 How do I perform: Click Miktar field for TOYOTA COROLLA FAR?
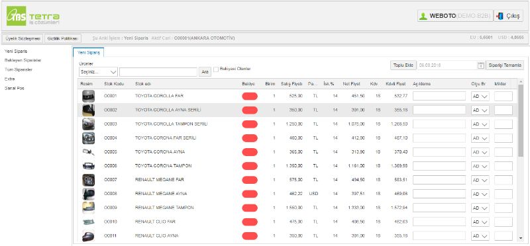pos(503,96)
